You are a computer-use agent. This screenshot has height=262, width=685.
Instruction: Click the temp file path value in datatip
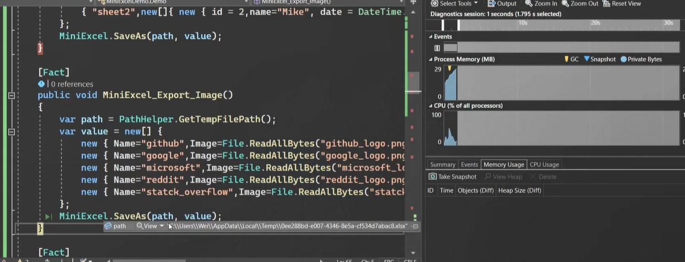(x=287, y=226)
